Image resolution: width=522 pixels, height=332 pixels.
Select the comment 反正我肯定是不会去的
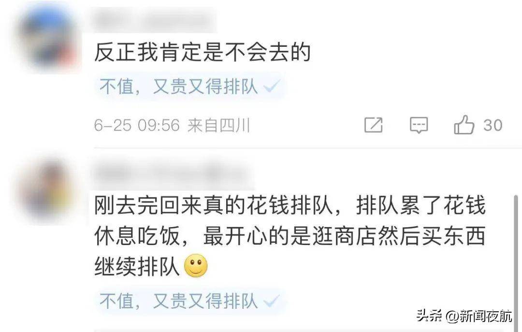pyautogui.click(x=203, y=53)
